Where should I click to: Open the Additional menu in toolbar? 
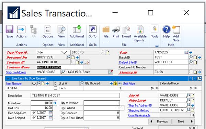click(x=77, y=31)
